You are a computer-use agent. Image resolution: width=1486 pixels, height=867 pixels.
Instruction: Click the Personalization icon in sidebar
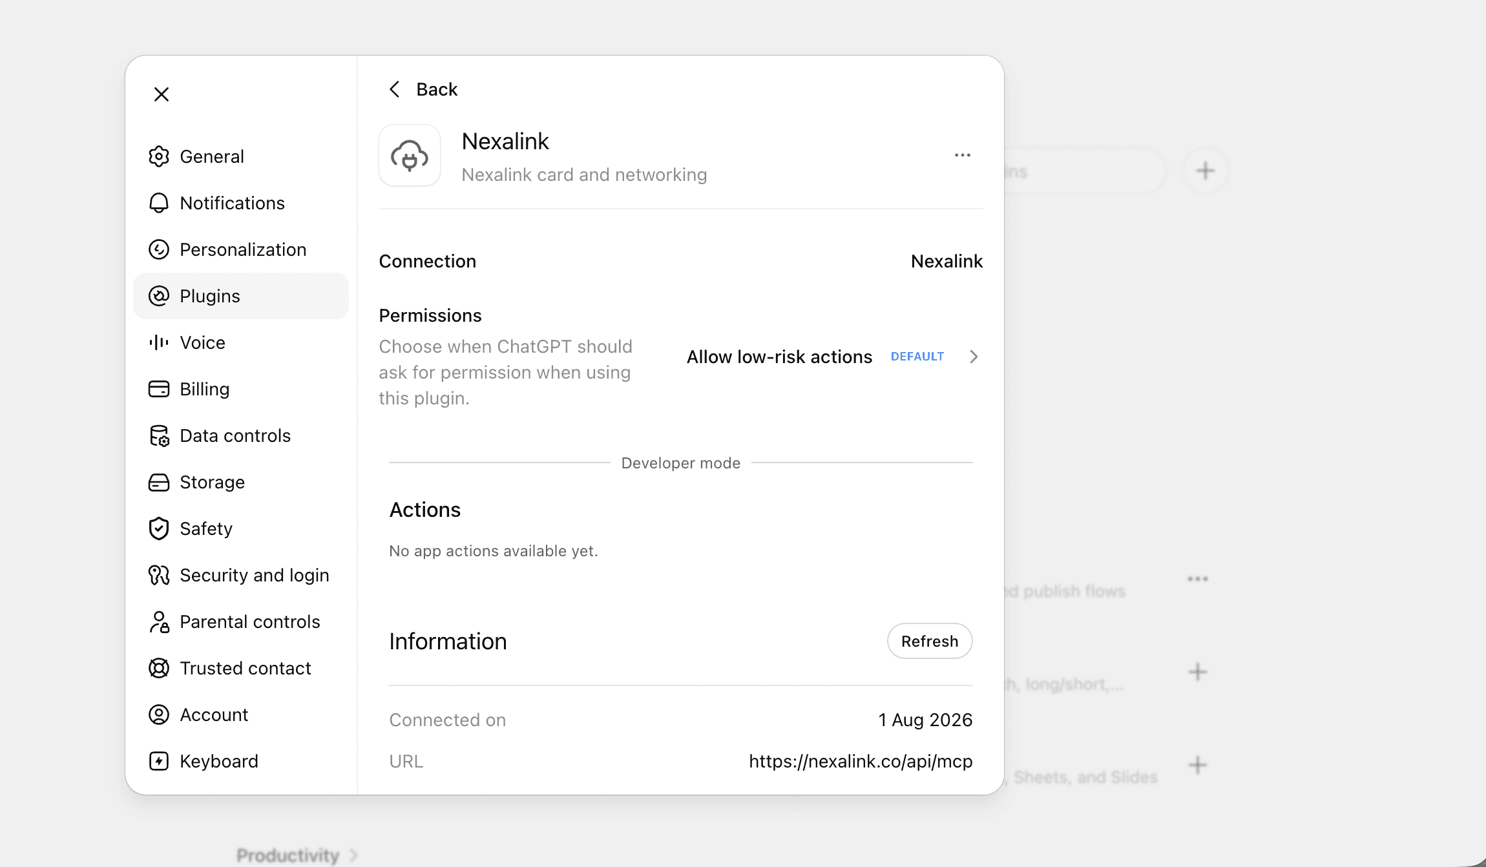coord(159,249)
